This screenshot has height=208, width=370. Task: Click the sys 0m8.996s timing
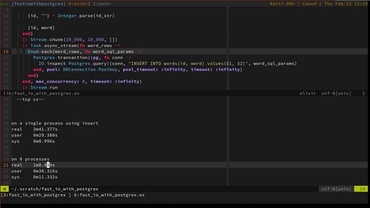[x=33, y=141]
